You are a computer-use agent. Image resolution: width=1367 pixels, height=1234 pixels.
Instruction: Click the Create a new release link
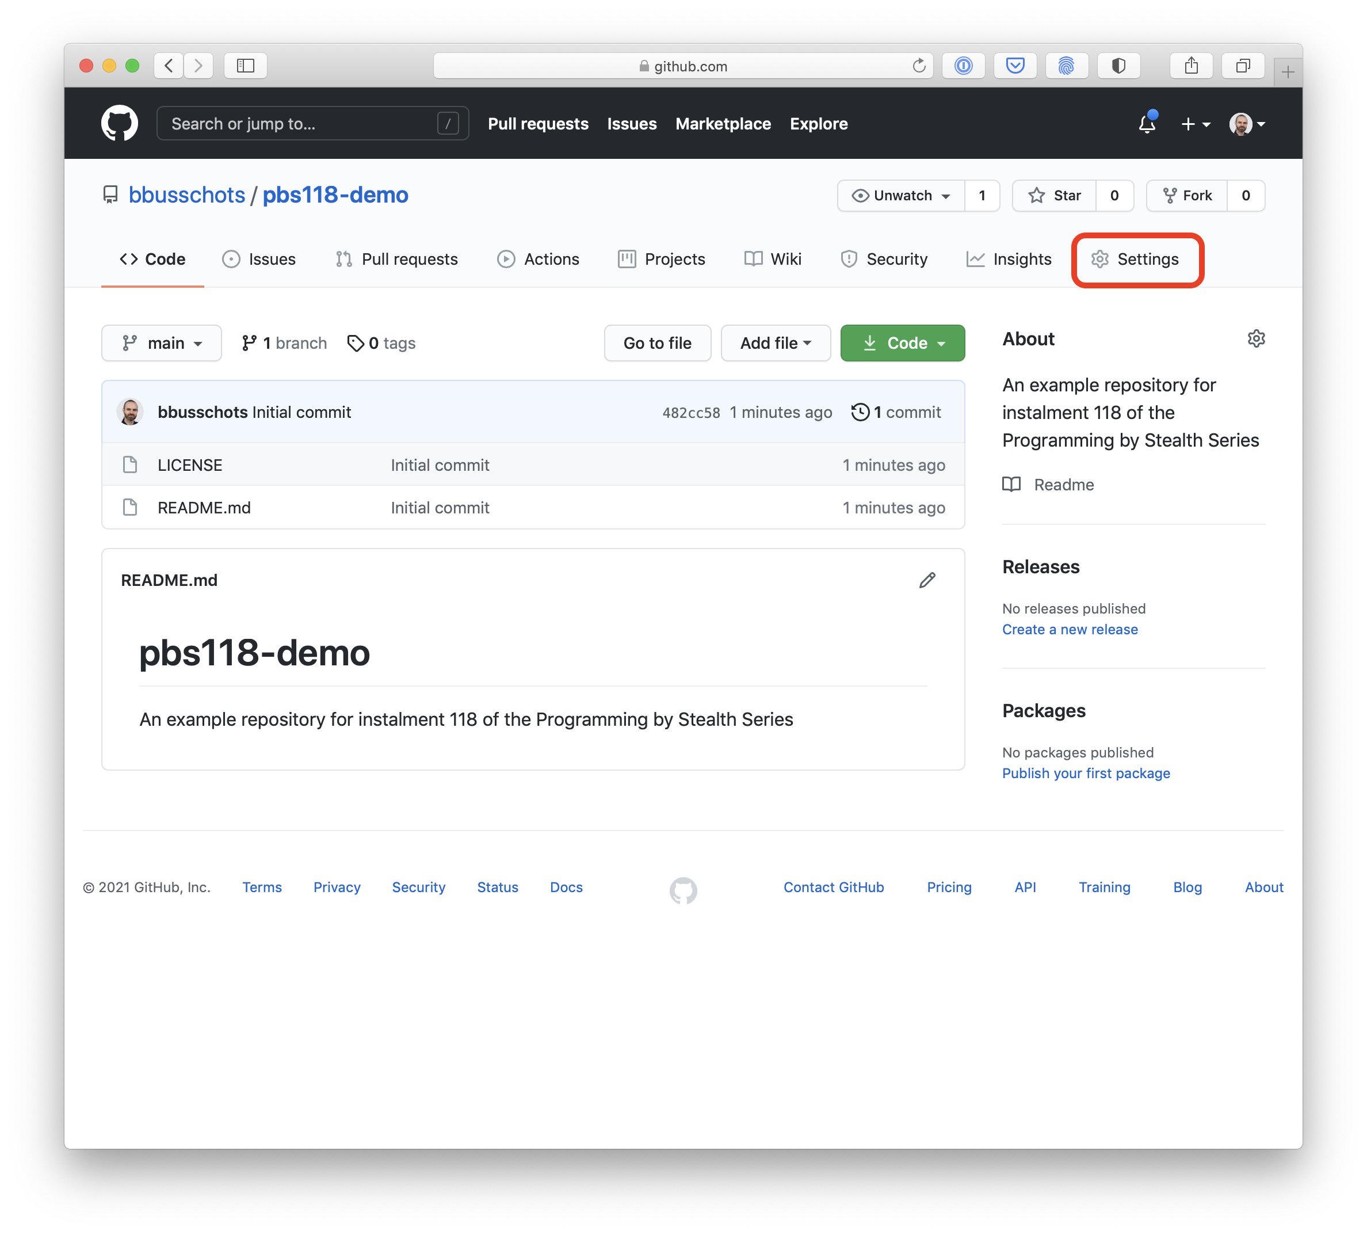point(1068,629)
